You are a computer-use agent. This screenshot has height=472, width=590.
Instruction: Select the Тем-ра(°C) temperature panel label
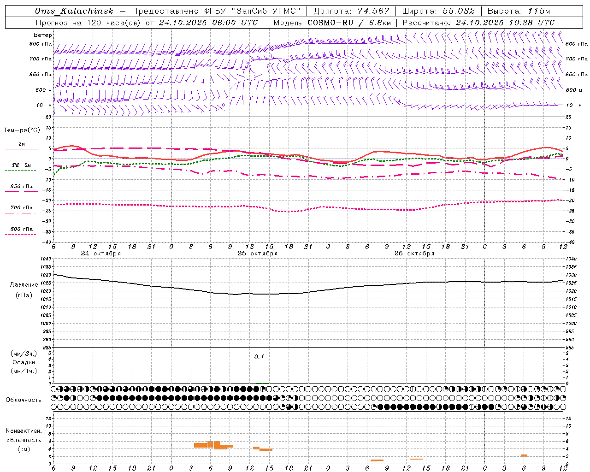pyautogui.click(x=22, y=130)
